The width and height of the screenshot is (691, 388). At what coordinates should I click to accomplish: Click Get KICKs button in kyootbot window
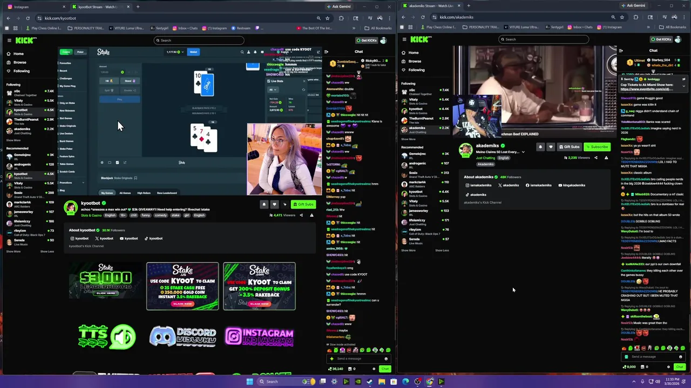[x=367, y=40]
